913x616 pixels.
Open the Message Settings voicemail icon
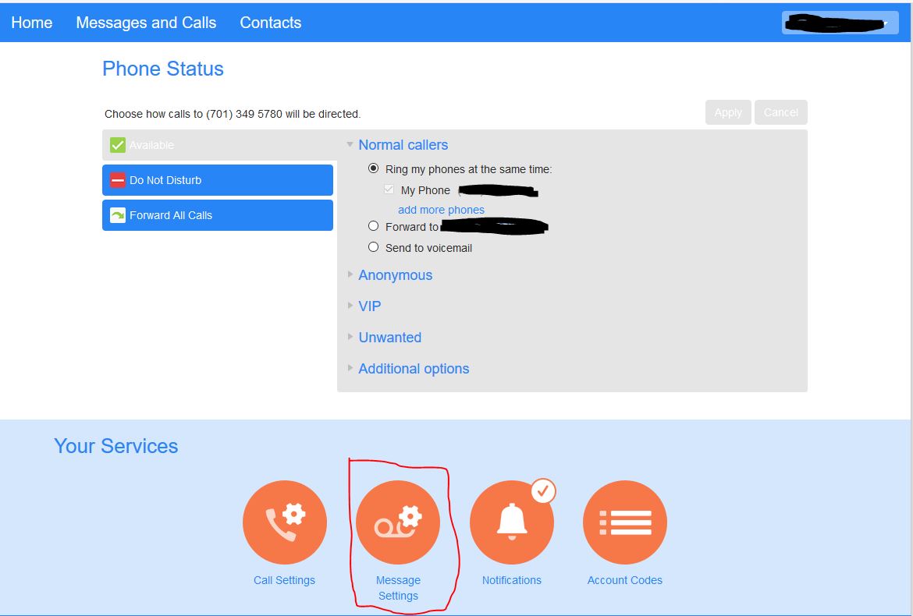coord(398,522)
